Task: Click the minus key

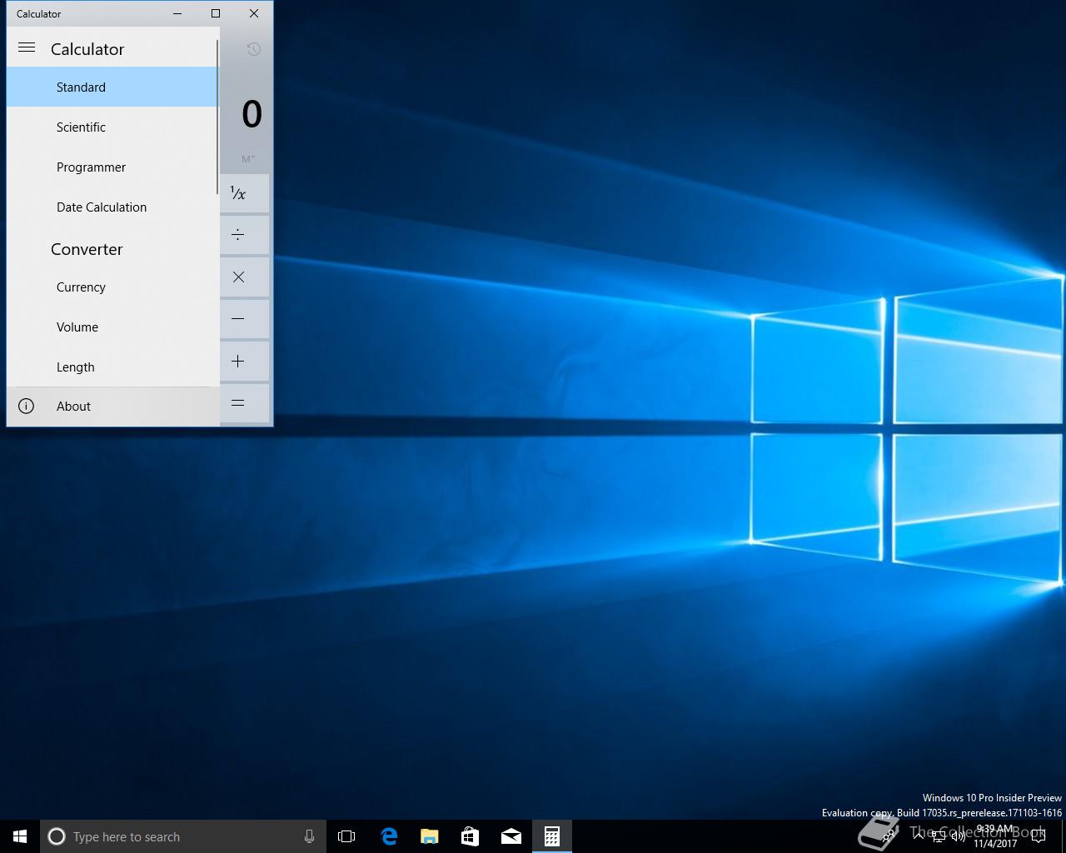Action: pos(245,319)
